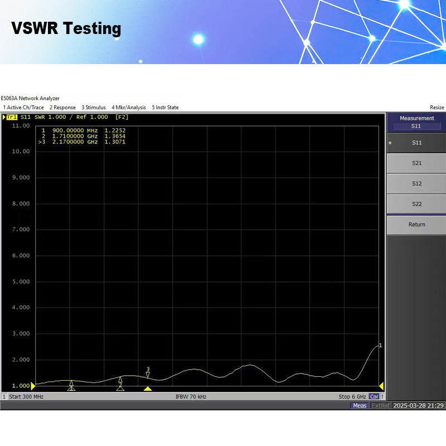Open the Response menu
Screen dimensions: 446x446
pyautogui.click(x=62, y=107)
